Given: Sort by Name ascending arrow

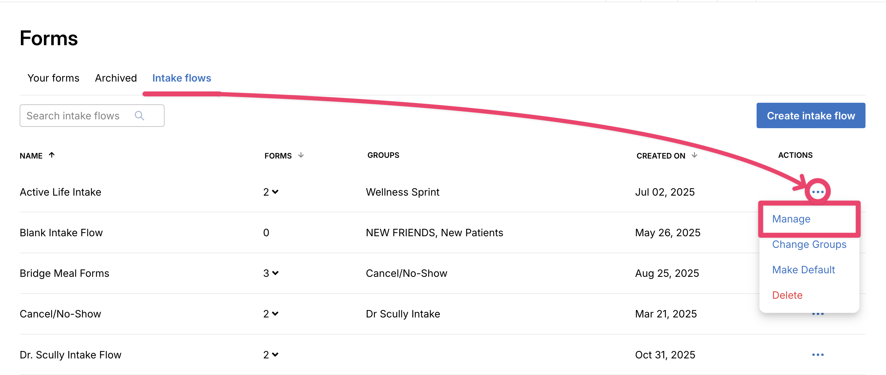Looking at the screenshot, I should [52, 155].
